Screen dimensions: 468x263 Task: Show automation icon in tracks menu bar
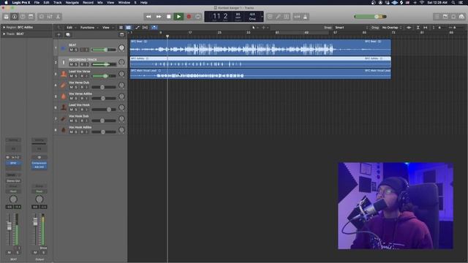pyautogui.click(x=137, y=28)
